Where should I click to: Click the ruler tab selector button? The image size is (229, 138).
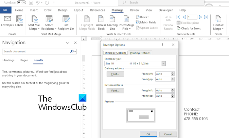click(x=83, y=39)
